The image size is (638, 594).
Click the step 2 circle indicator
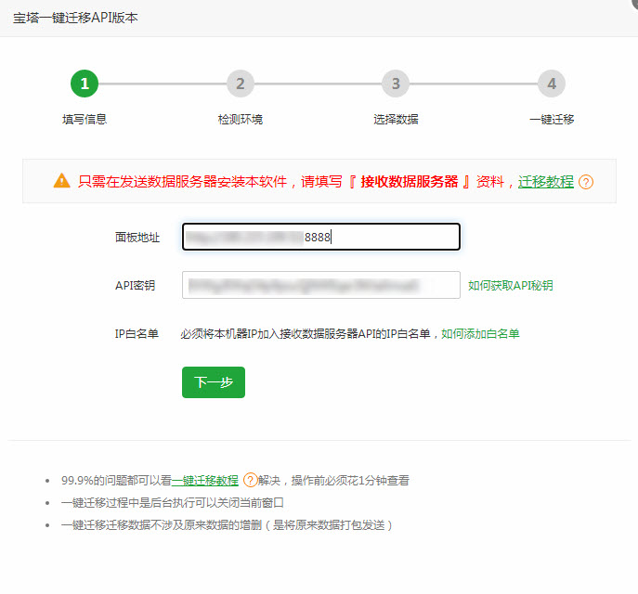(x=240, y=84)
